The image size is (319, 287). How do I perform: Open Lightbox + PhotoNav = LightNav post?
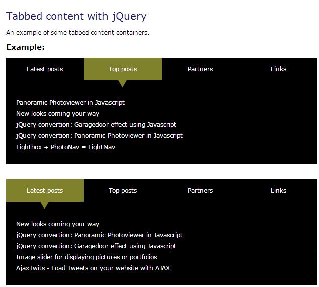pos(65,147)
